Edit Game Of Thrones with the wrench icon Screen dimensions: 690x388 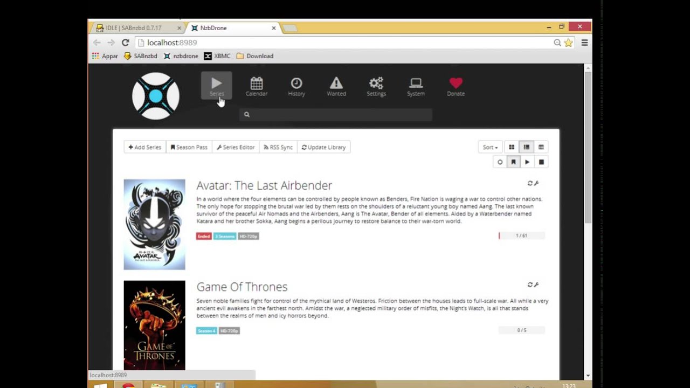click(x=536, y=285)
